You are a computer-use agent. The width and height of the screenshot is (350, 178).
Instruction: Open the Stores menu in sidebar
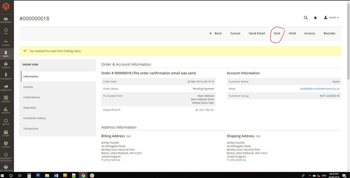click(6, 133)
